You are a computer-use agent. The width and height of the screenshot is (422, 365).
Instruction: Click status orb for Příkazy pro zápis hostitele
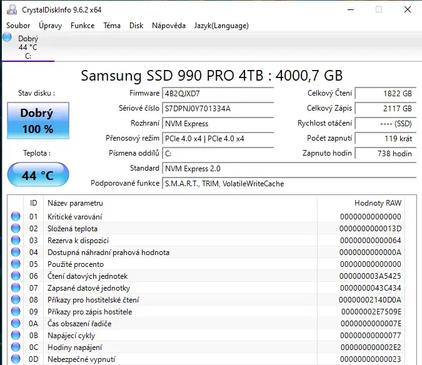click(x=16, y=311)
